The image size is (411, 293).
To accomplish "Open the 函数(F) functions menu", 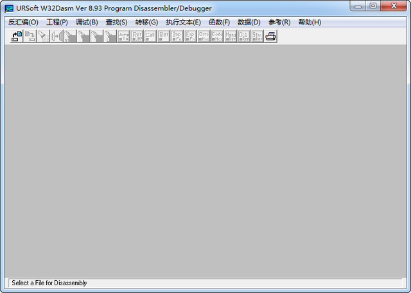I will pyautogui.click(x=219, y=22).
